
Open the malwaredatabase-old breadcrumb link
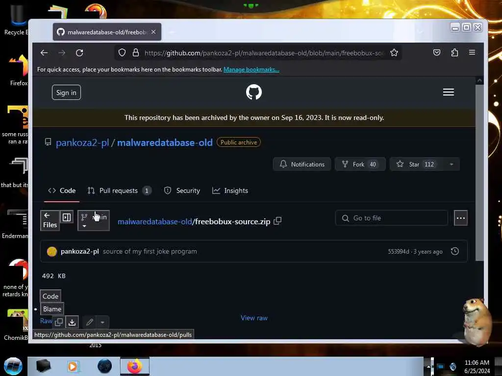click(154, 221)
